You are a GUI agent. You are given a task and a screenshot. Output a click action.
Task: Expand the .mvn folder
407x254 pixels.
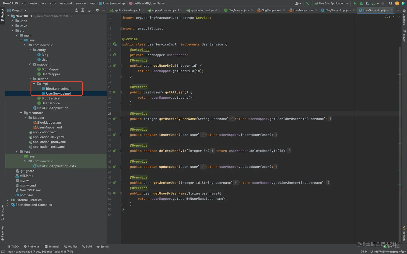[12, 26]
